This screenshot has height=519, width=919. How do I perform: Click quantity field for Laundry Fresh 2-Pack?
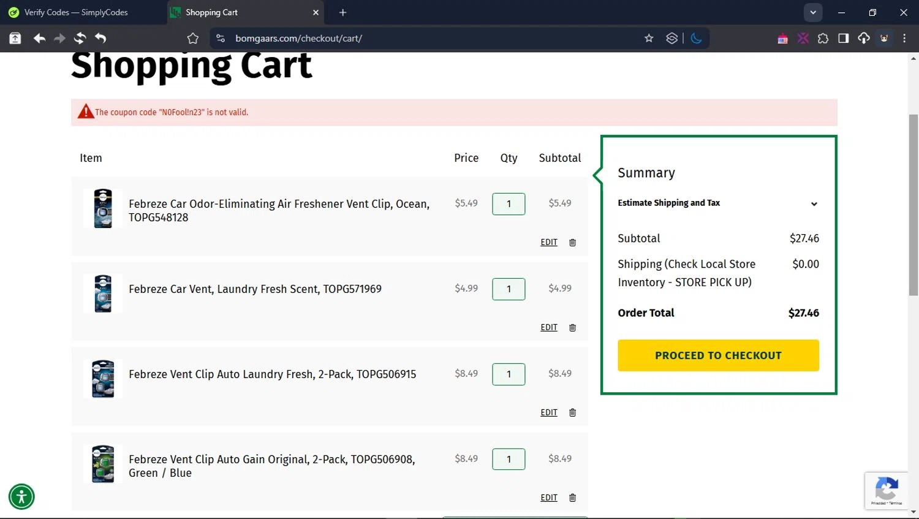[x=509, y=374]
